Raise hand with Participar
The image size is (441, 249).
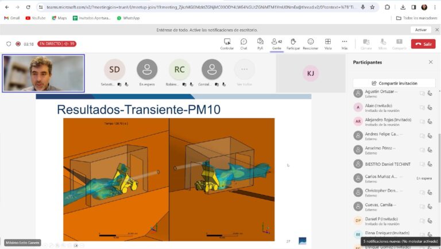[x=293, y=44]
